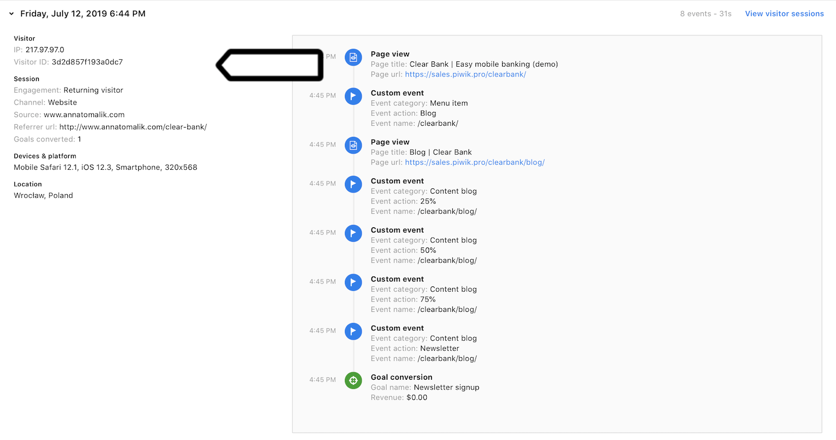Click the Event action value 75%

tap(428, 300)
